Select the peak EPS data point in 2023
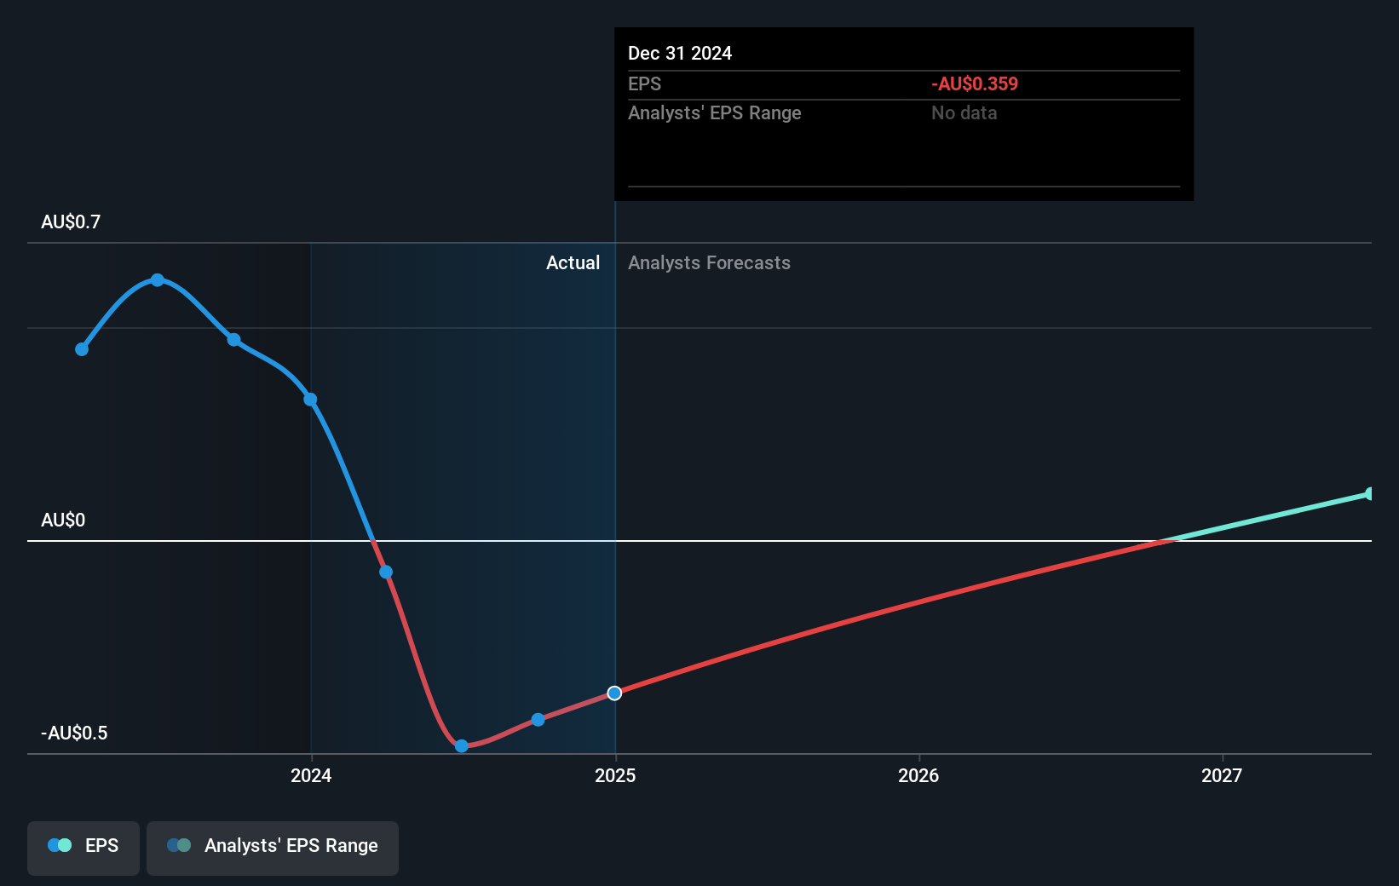This screenshot has height=886, width=1399. (x=158, y=280)
